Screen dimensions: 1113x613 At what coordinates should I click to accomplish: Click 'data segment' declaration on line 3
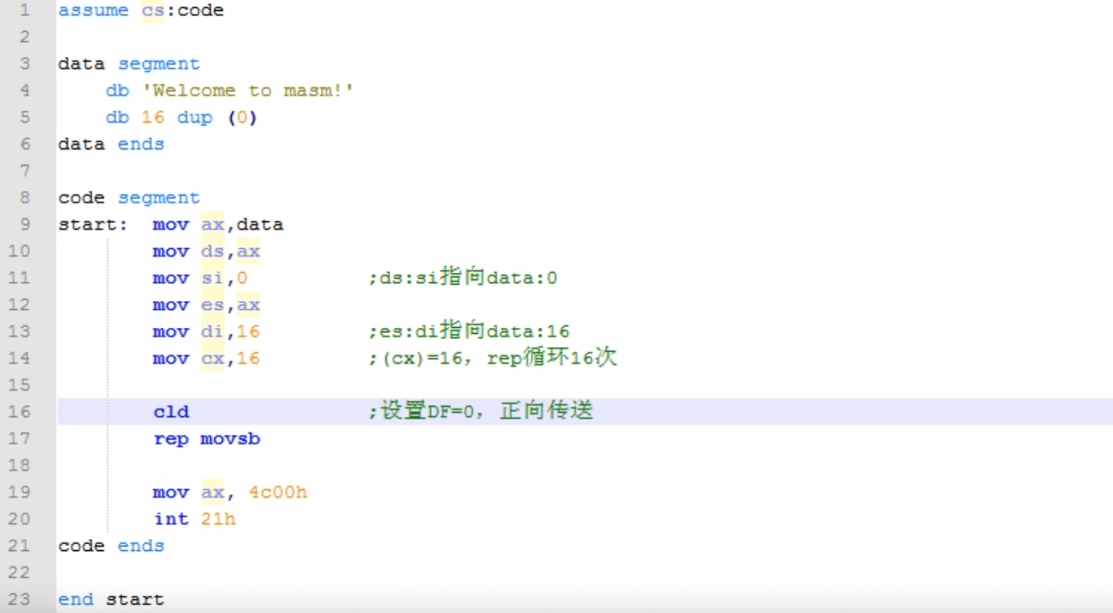coord(129,64)
